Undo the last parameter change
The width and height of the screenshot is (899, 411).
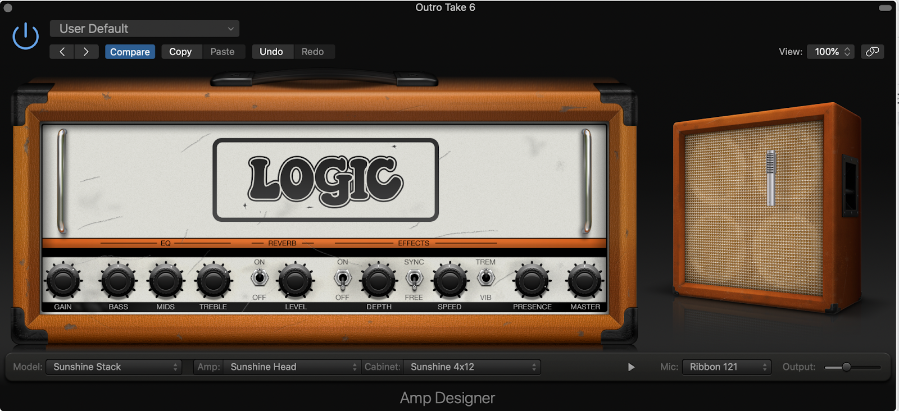[271, 52]
